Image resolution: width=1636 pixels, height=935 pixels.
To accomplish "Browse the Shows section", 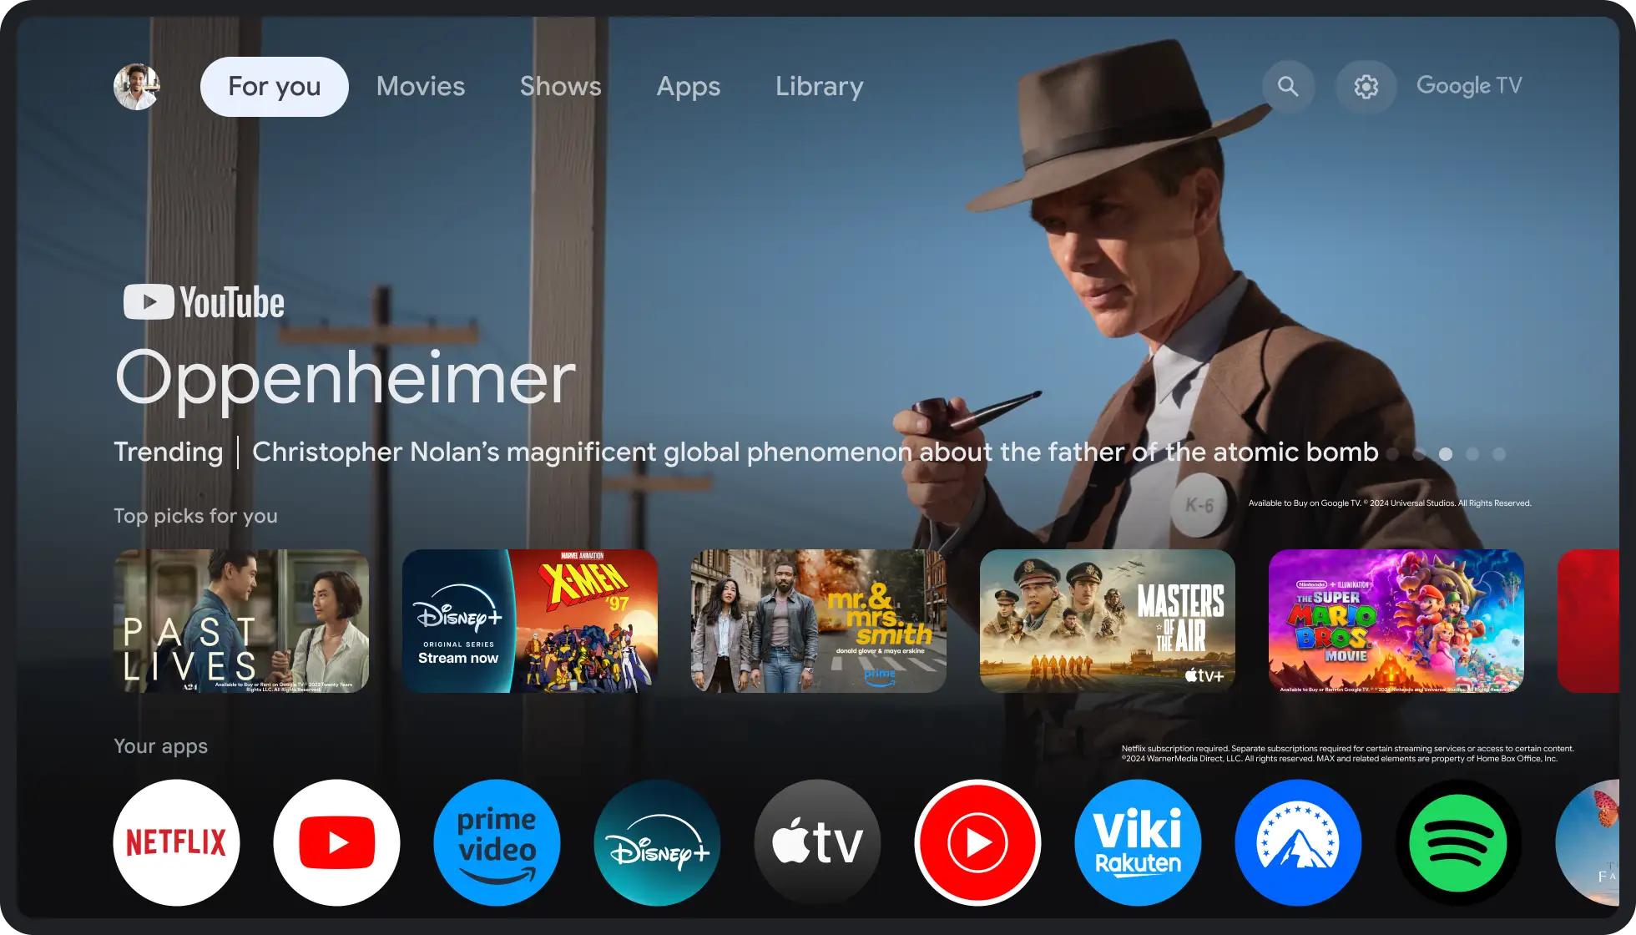I will 559,85.
